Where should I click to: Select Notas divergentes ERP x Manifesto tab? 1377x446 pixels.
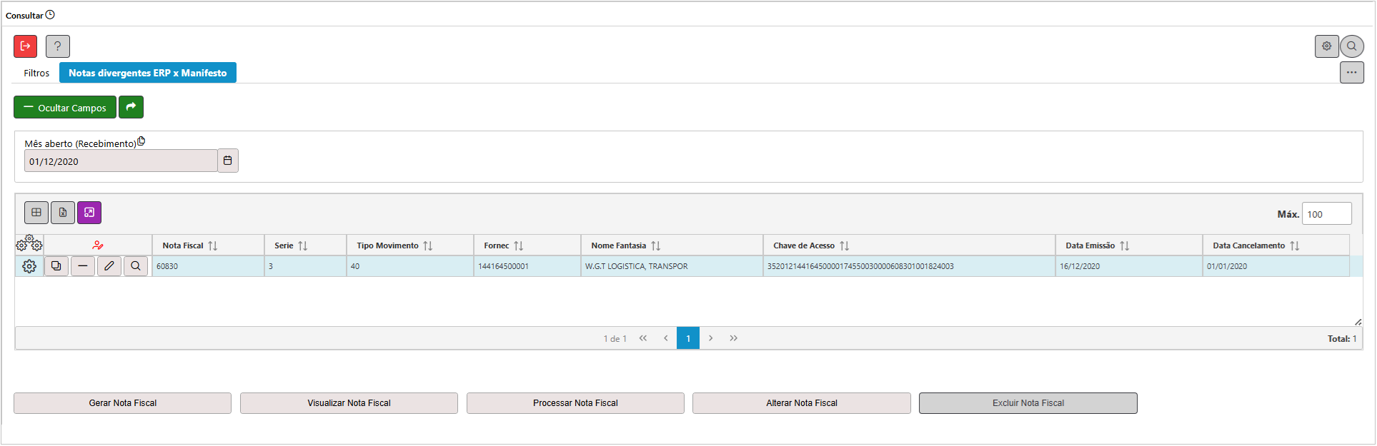(147, 73)
